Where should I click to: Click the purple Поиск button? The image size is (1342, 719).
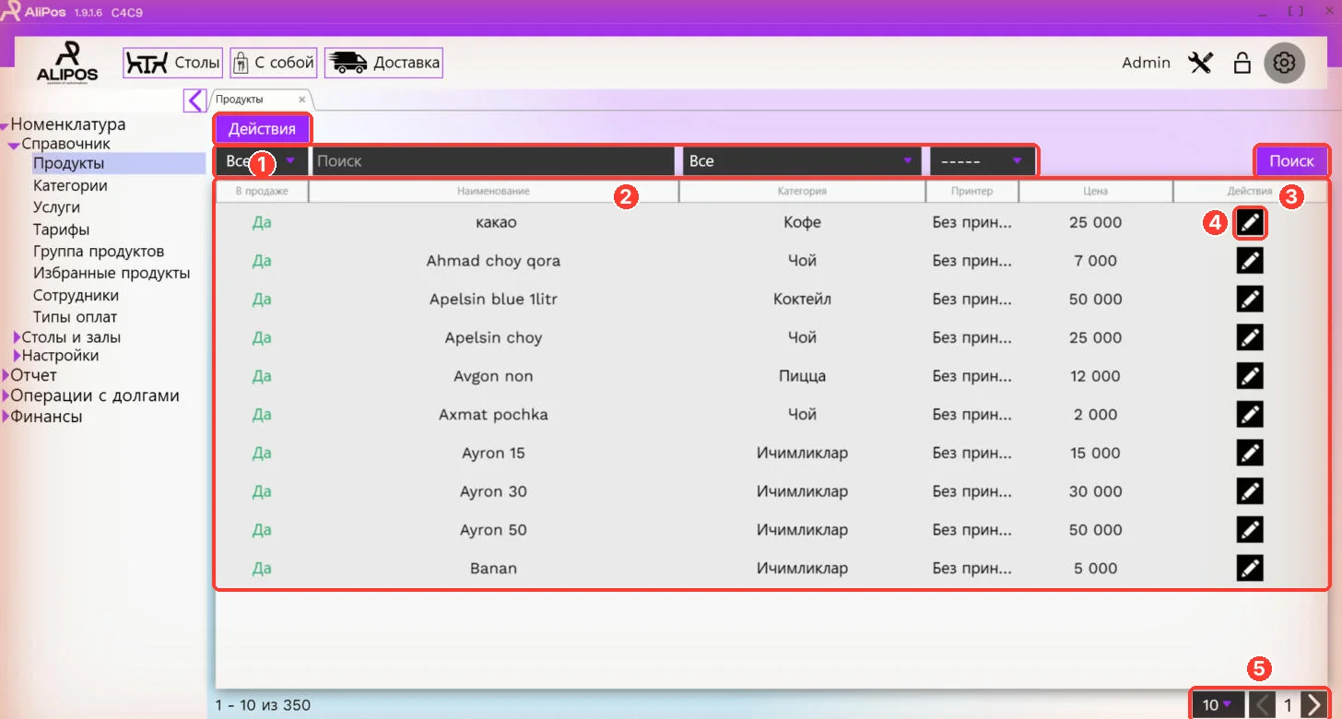tap(1291, 160)
